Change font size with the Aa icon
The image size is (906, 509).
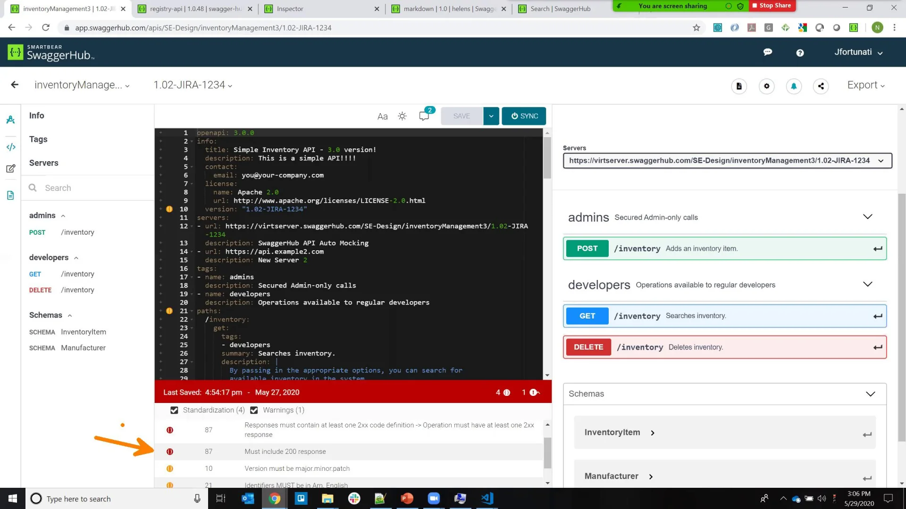point(382,116)
